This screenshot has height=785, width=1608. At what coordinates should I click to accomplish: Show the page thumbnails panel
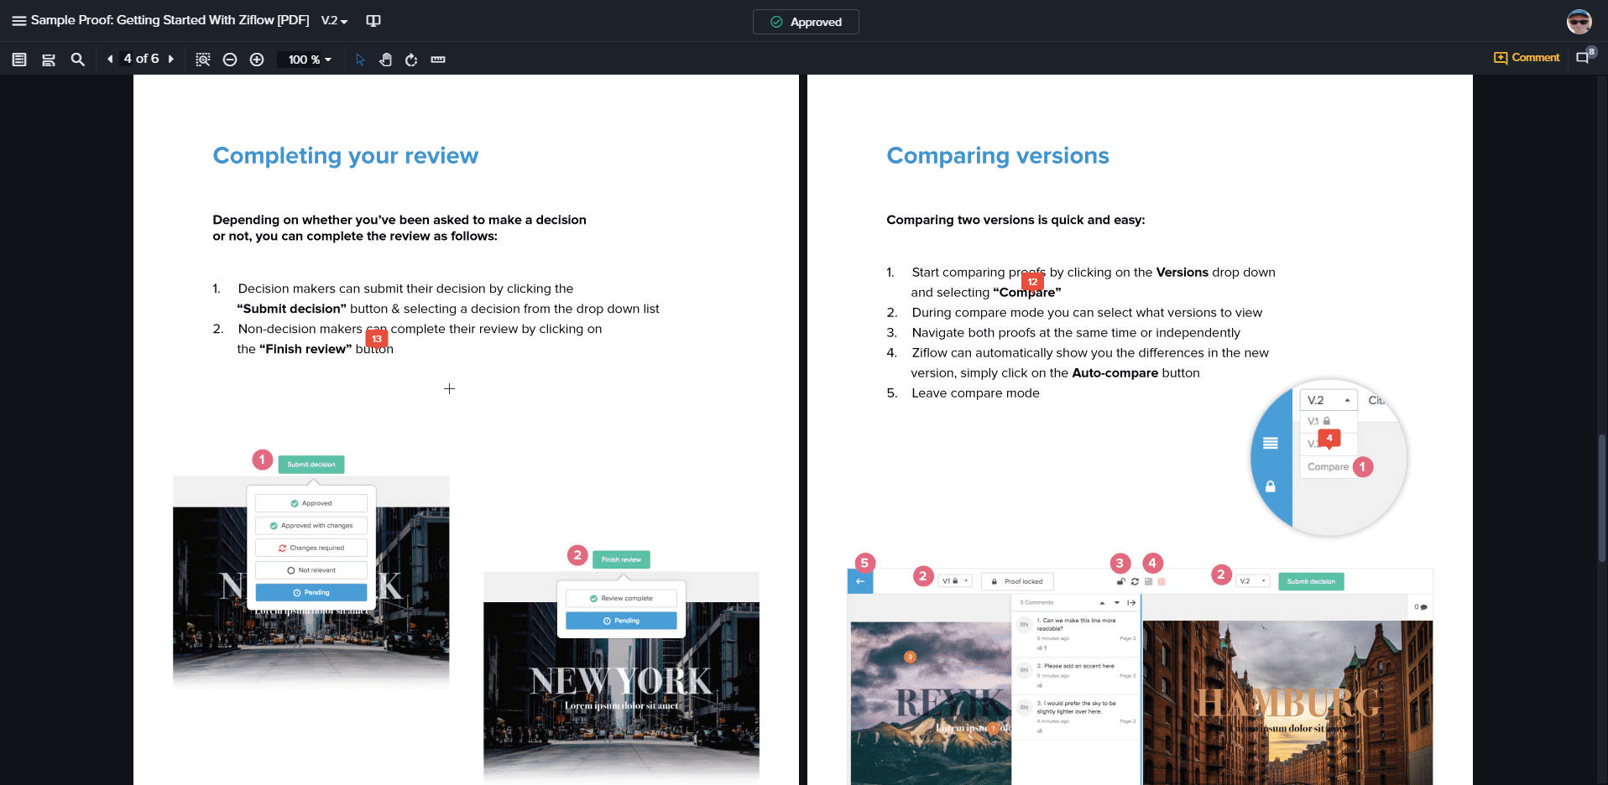tap(19, 60)
